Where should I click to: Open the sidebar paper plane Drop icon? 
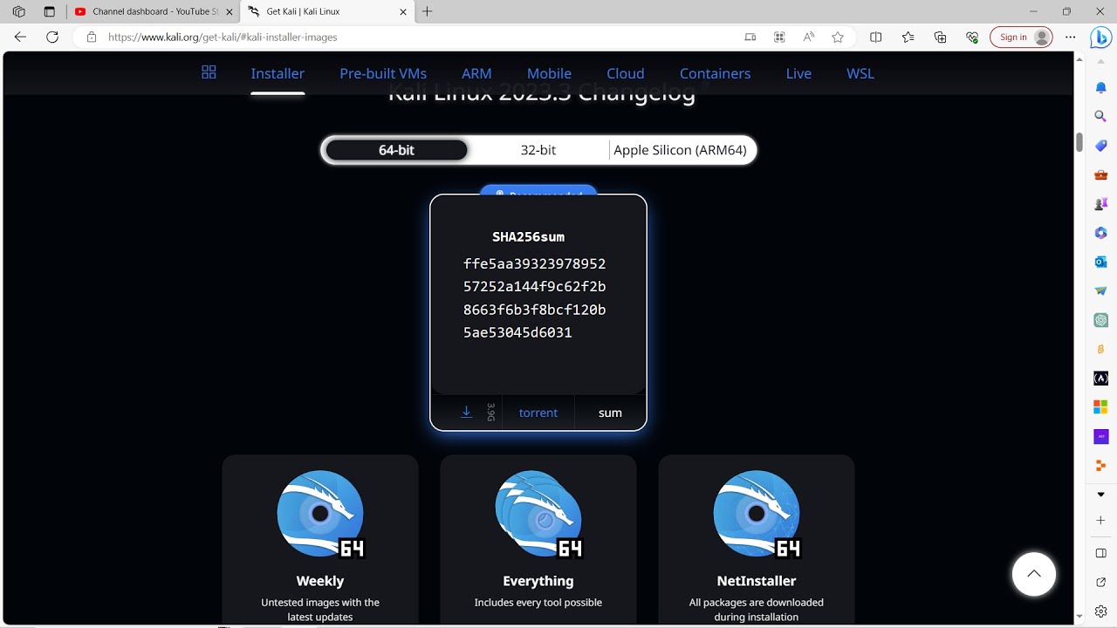click(1100, 290)
